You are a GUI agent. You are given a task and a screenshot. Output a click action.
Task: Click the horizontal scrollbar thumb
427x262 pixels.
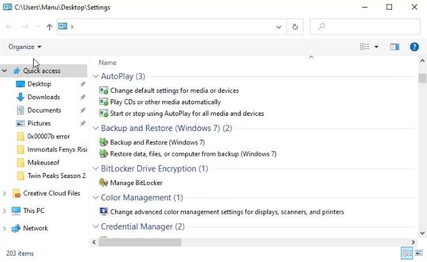coord(140,242)
